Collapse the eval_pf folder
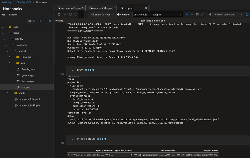This screenshot has height=158, width=250. 8,51
